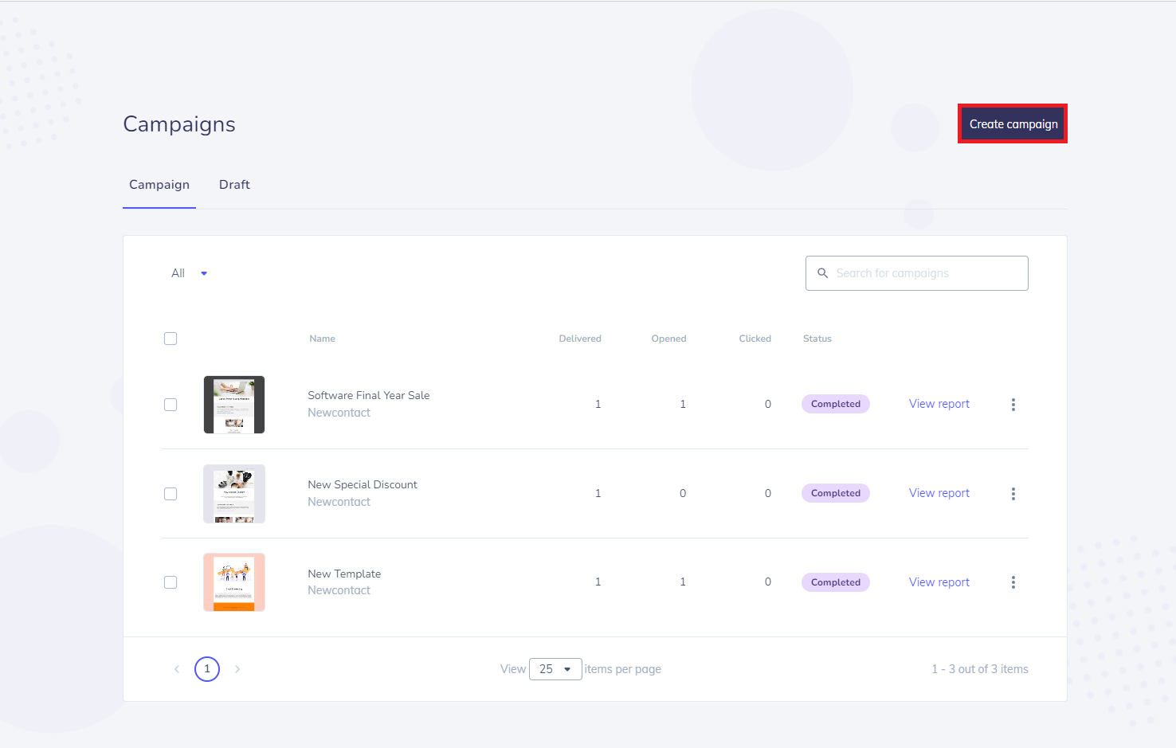Click Completed status of New Special Discount
1176x748 pixels.
click(x=836, y=493)
